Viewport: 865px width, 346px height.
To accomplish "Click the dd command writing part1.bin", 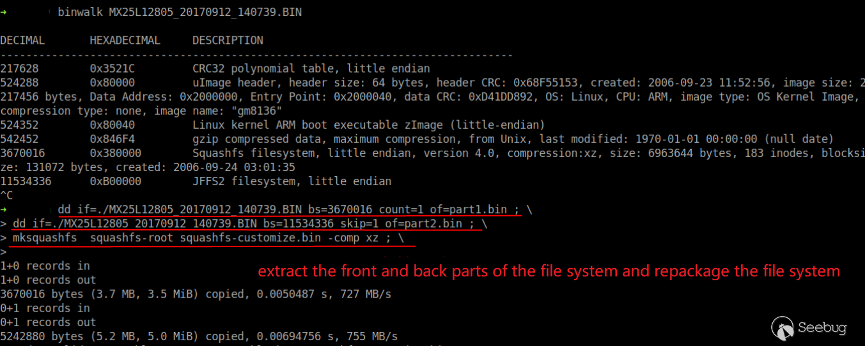I will (x=289, y=209).
